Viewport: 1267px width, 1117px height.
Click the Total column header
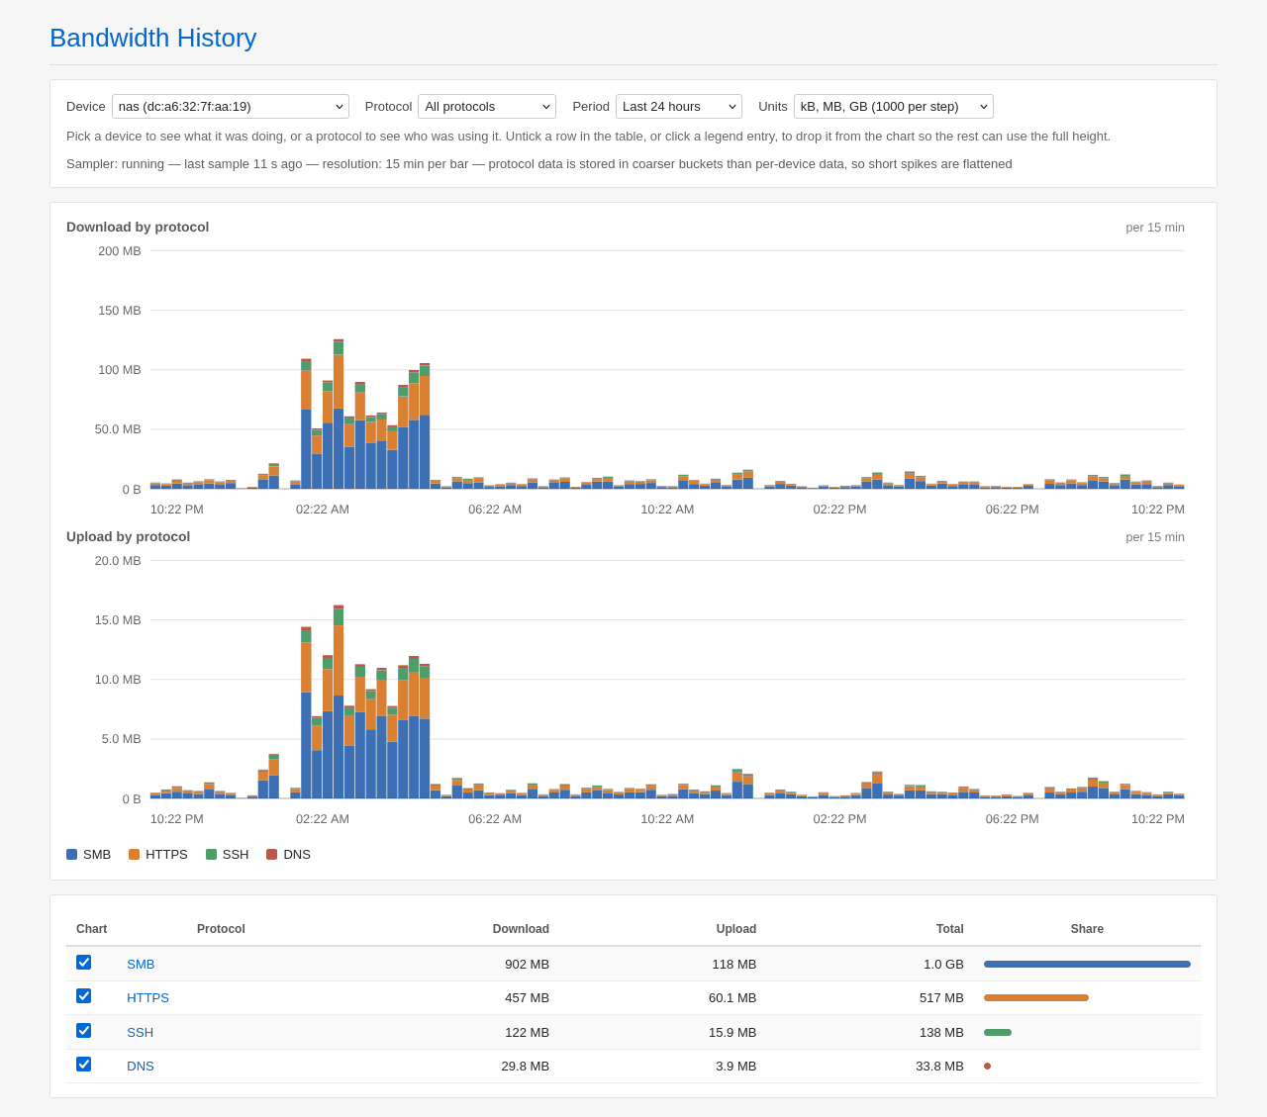(950, 929)
